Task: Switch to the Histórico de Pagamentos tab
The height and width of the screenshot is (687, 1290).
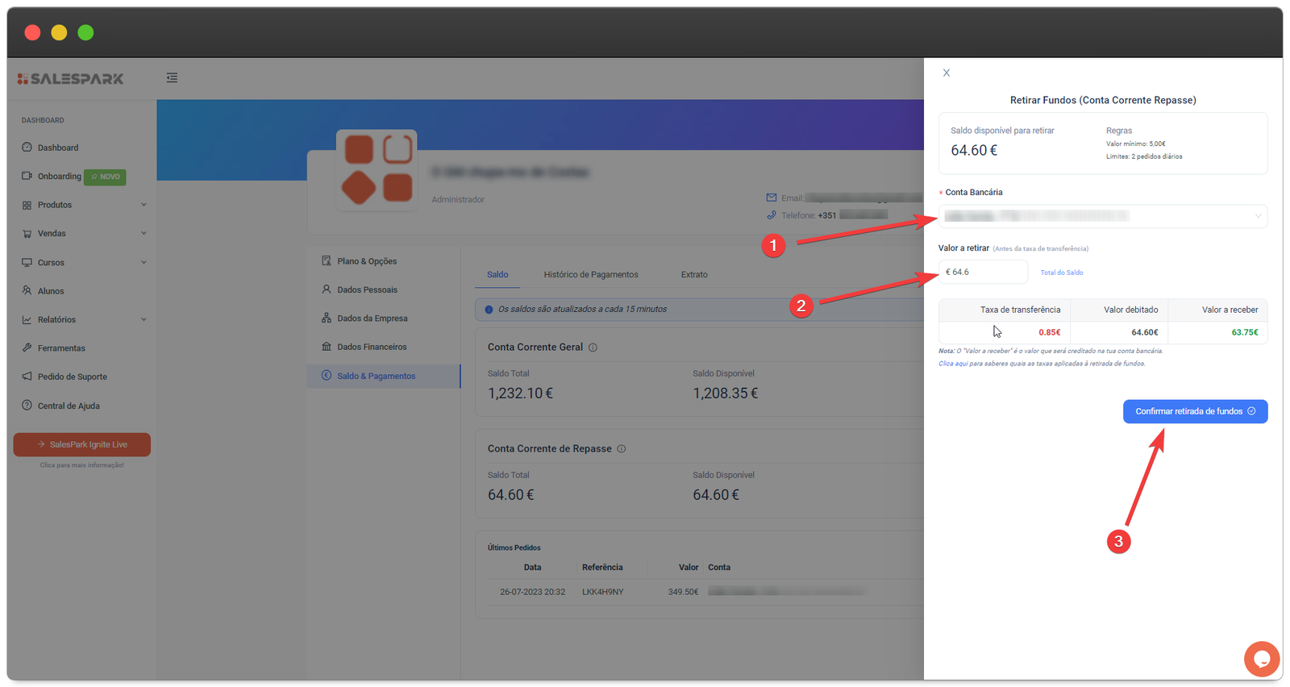Action: click(590, 275)
